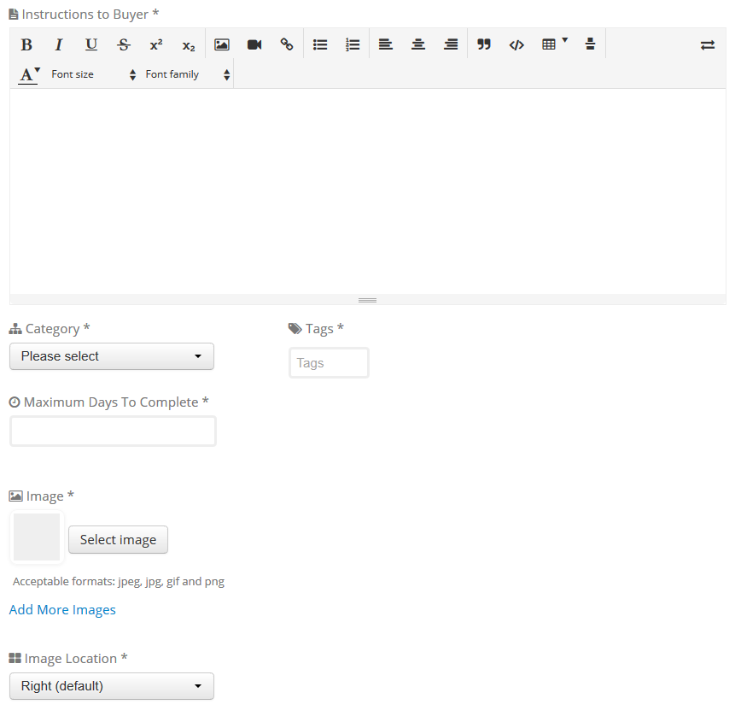Center align the text
The width and height of the screenshot is (741, 722).
pos(418,45)
